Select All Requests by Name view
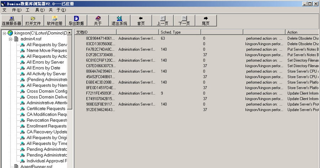This screenshot has height=168, width=320. tap(47, 85)
